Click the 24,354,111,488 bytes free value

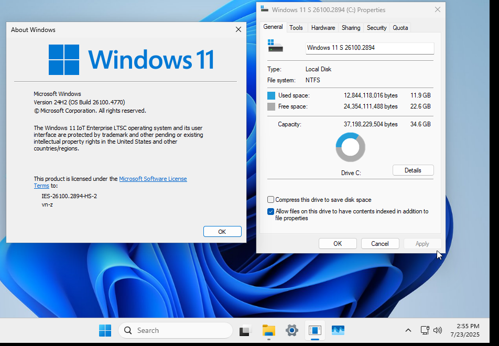tap(371, 106)
